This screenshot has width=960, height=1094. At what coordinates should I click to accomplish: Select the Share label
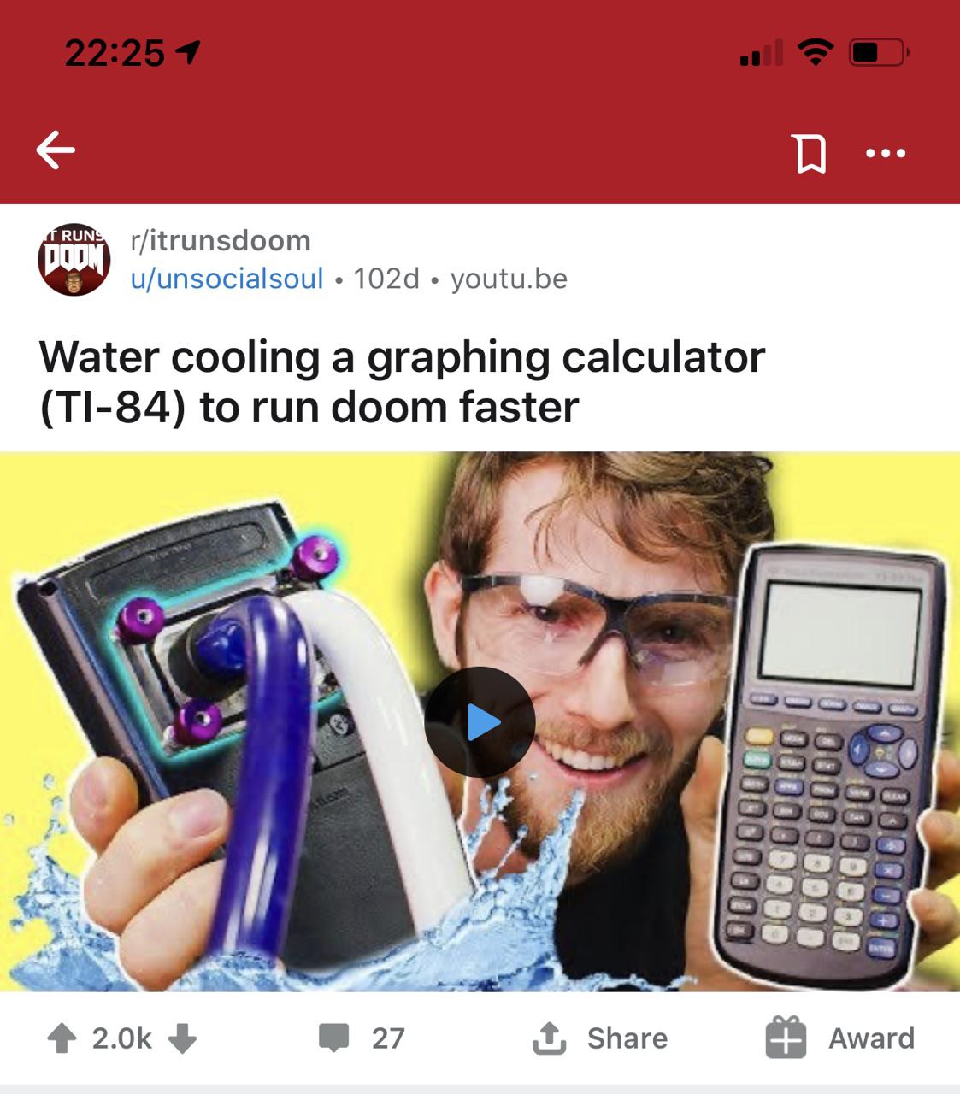(x=627, y=1038)
